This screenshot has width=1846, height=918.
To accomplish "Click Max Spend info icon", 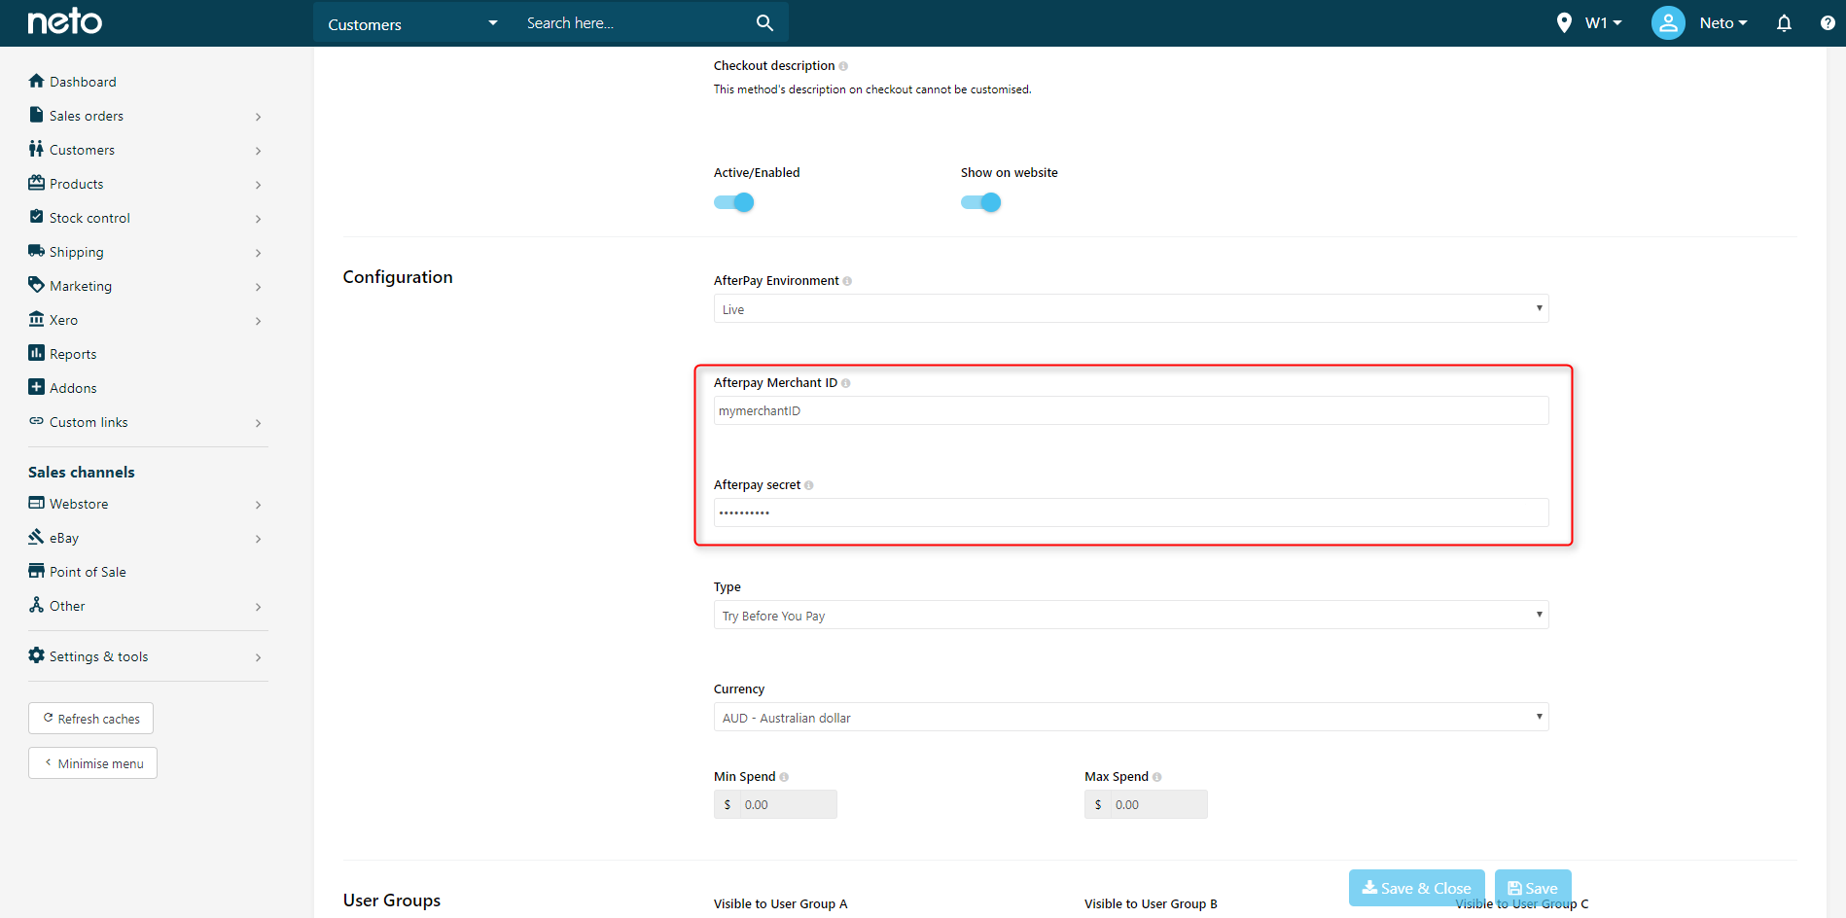I will coord(1156,777).
